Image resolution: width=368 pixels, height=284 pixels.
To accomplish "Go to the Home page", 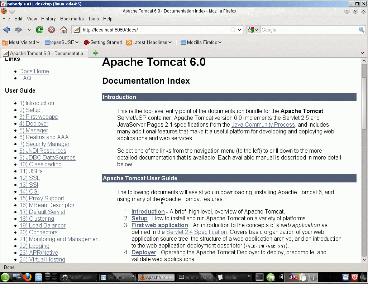I will pyautogui.click(x=63, y=30).
